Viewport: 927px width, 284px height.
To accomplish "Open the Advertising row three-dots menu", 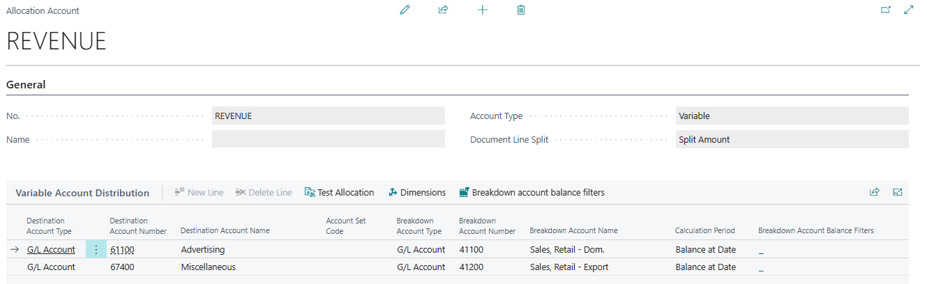I will tap(96, 249).
